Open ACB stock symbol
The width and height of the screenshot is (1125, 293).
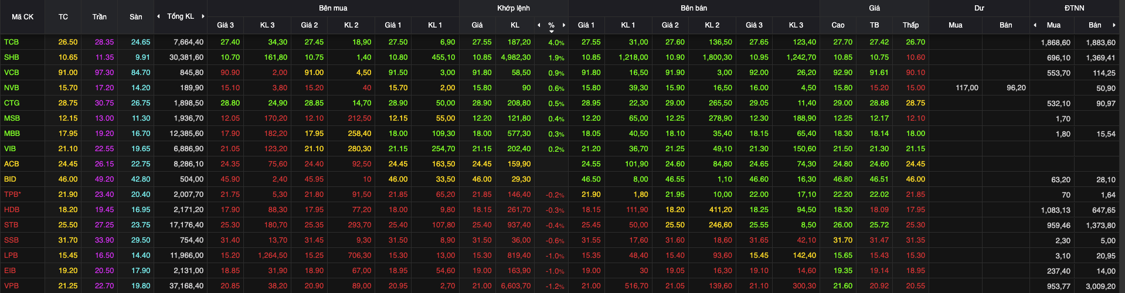(x=12, y=164)
